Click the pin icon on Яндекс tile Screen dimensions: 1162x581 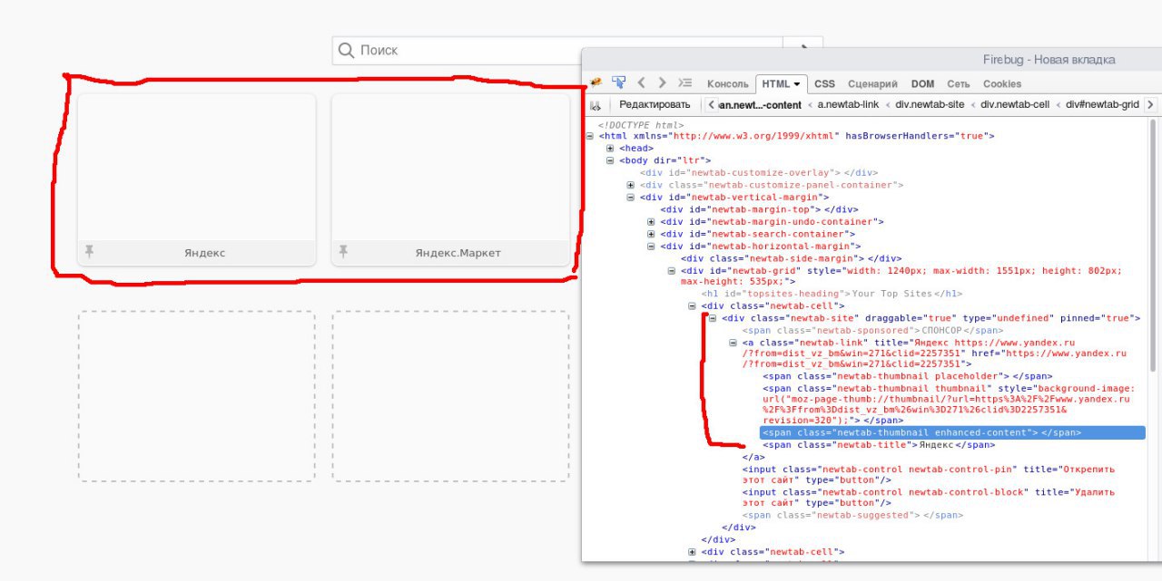pos(89,252)
